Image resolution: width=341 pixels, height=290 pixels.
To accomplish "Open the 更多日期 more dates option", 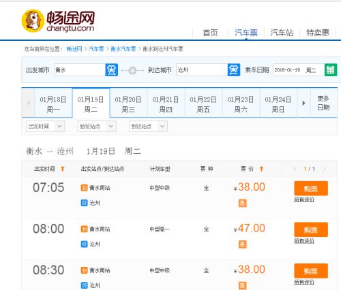I will [323, 103].
